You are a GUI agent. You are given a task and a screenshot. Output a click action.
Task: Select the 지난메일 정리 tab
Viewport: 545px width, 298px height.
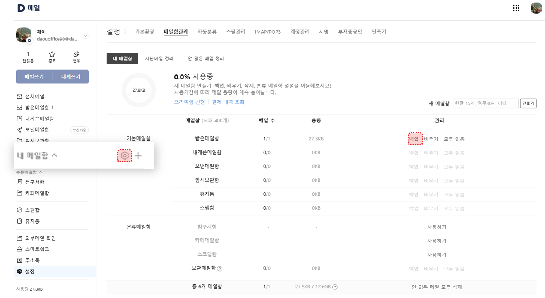[x=159, y=59]
